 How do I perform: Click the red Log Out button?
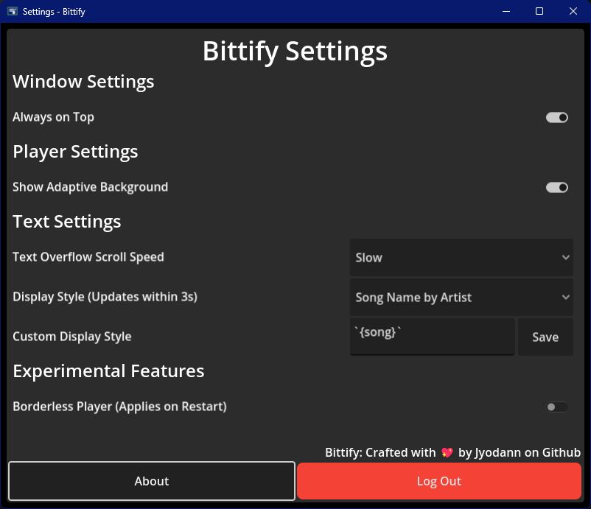tap(438, 481)
